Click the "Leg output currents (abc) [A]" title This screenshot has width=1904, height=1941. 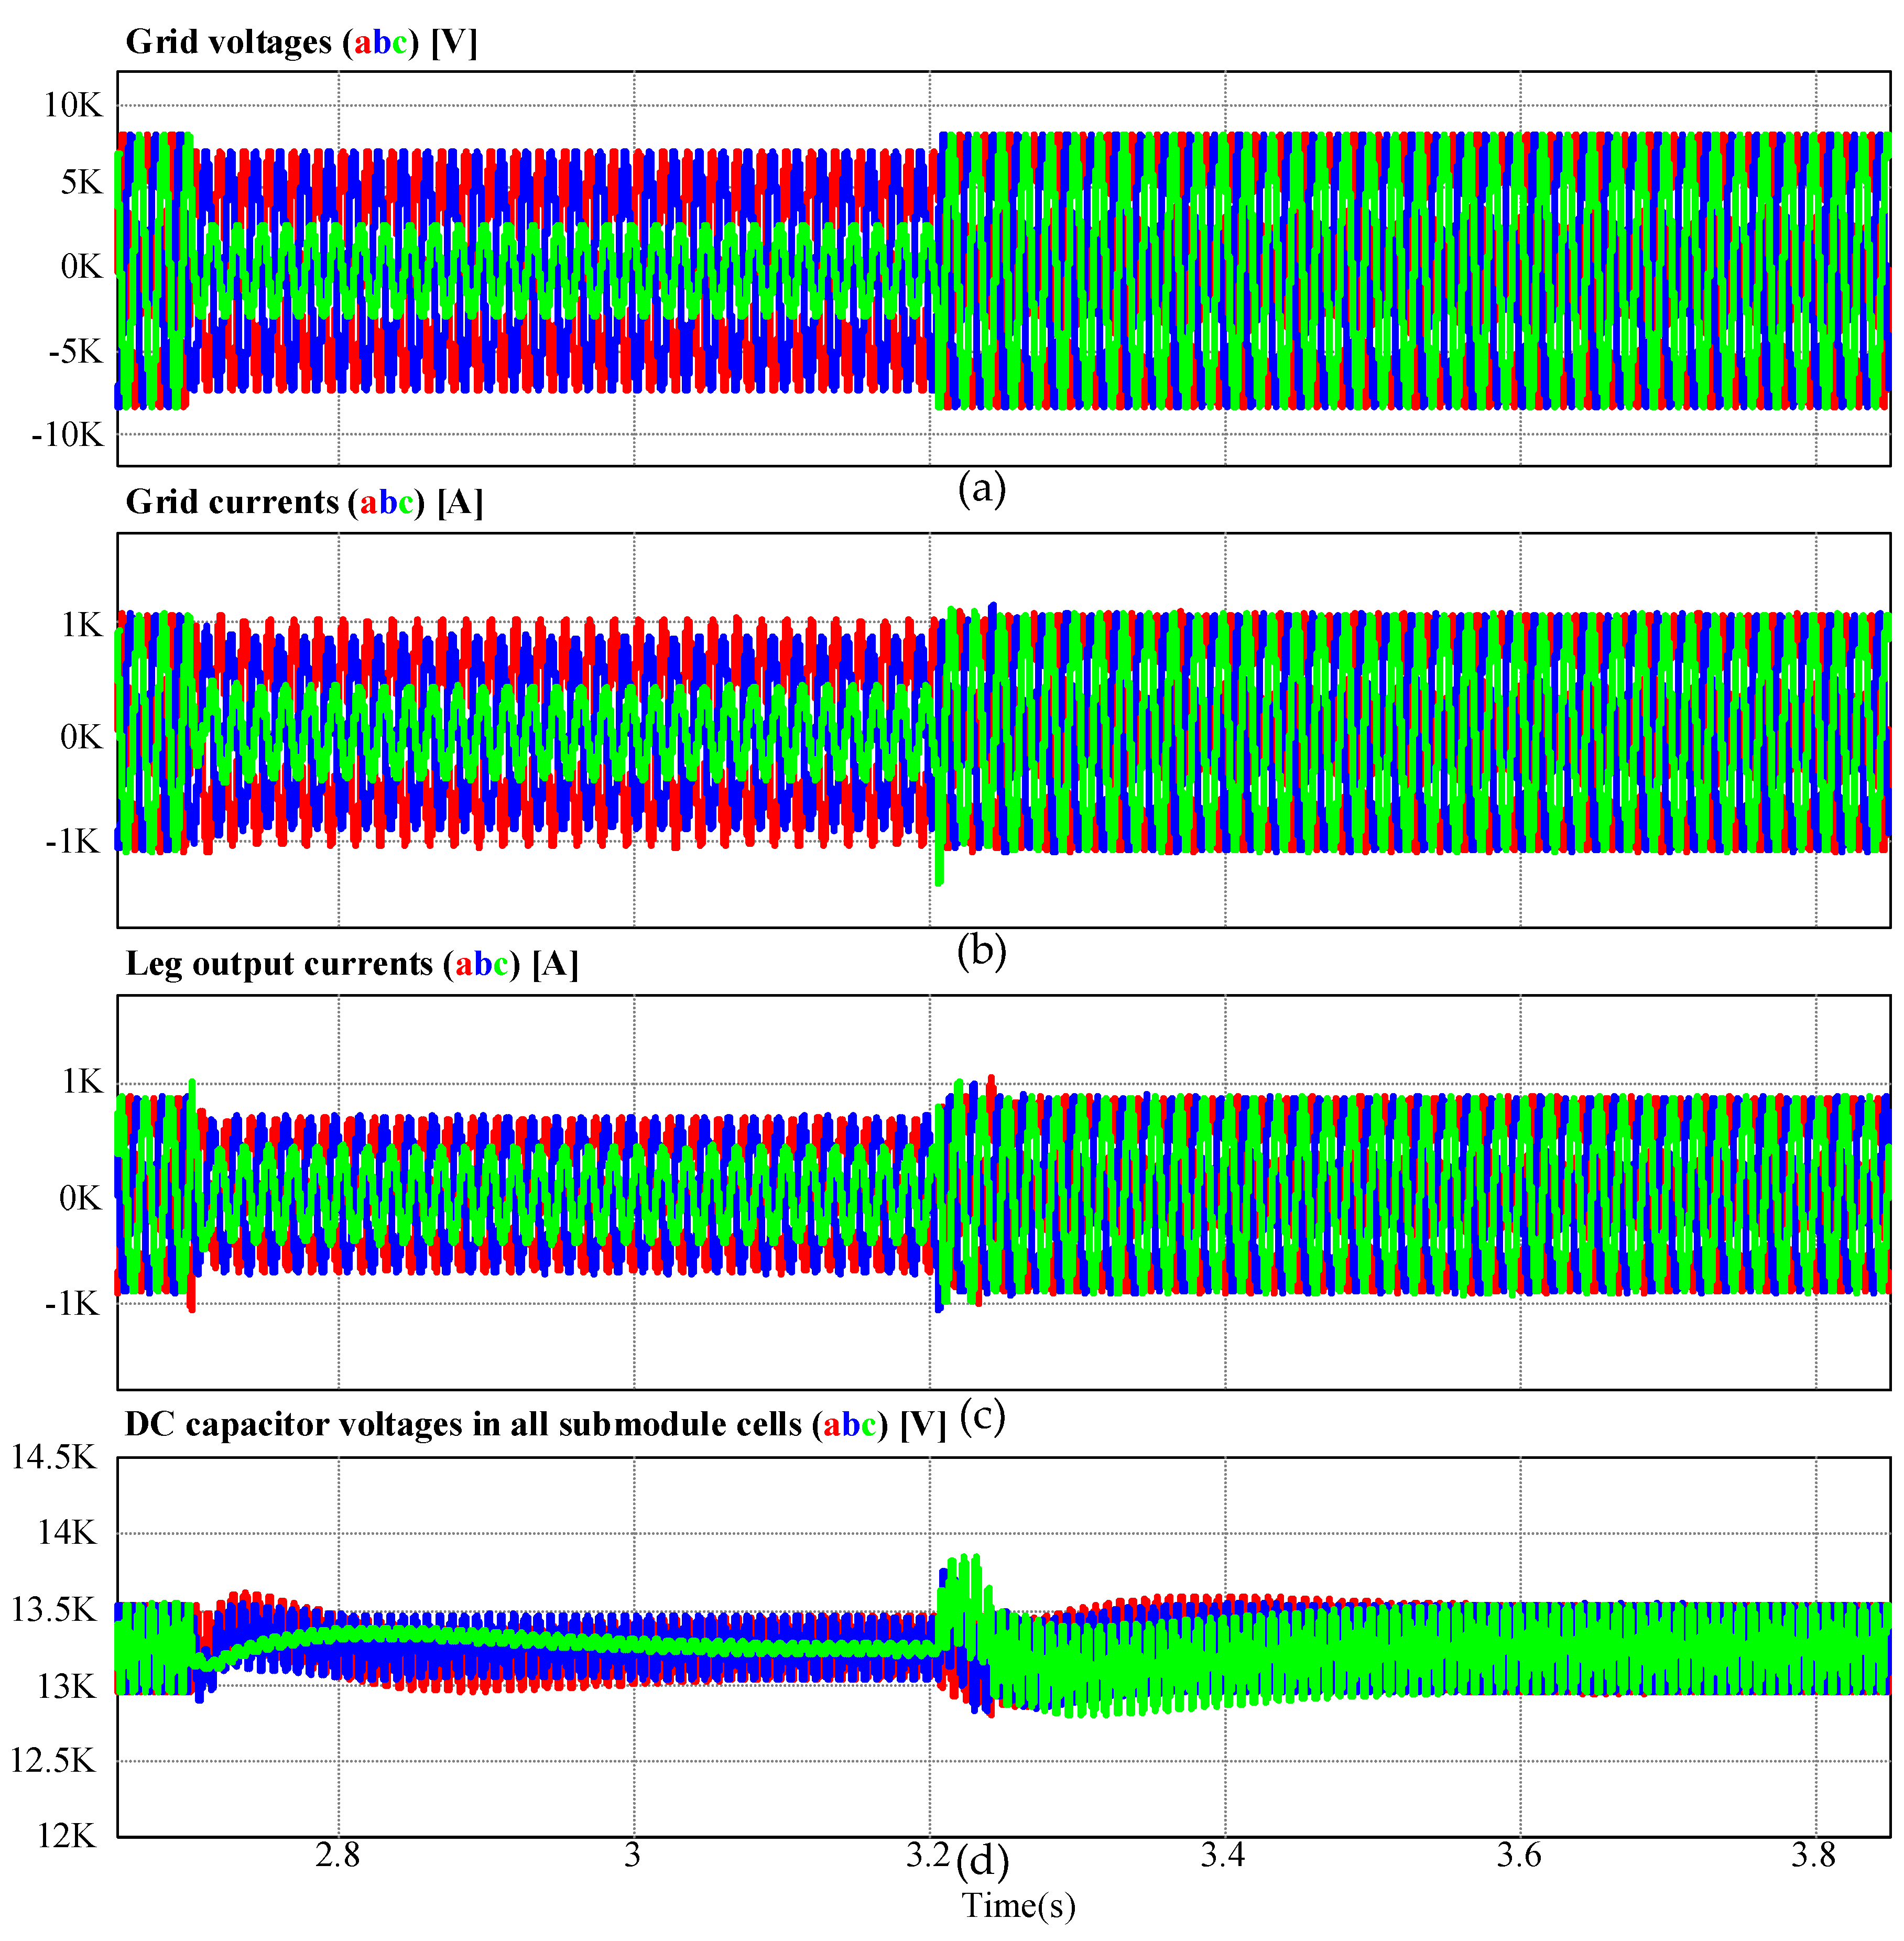(x=352, y=965)
